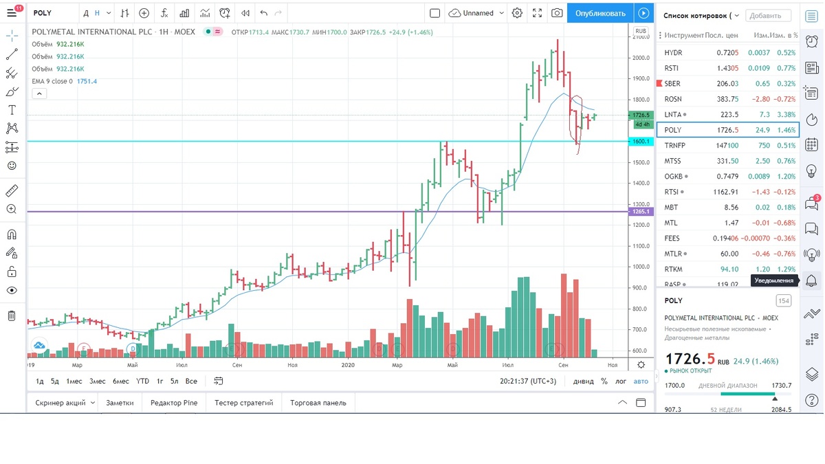Start bar replay mode

tap(245, 13)
